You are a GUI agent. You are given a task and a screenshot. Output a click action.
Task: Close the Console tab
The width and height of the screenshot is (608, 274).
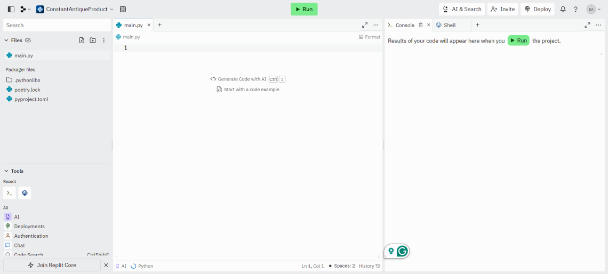(428, 25)
